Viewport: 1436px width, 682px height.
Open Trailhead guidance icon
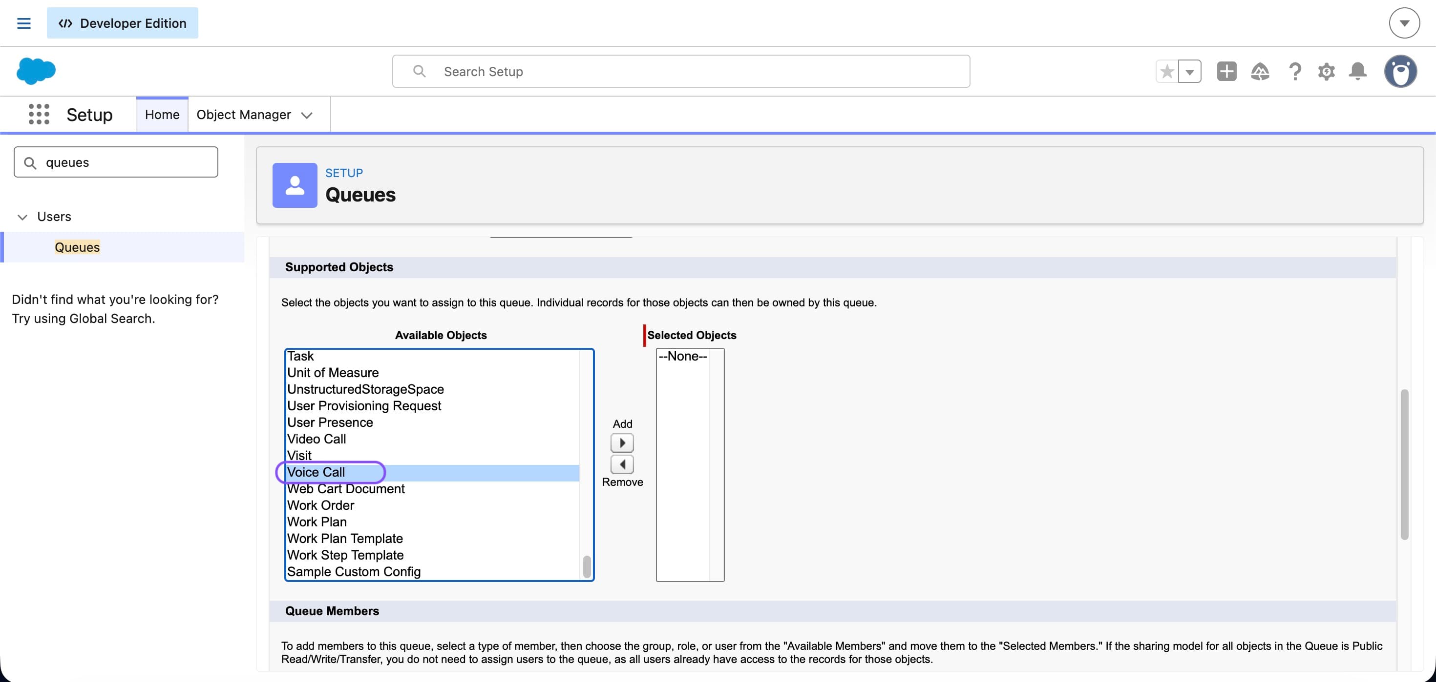coord(1260,71)
